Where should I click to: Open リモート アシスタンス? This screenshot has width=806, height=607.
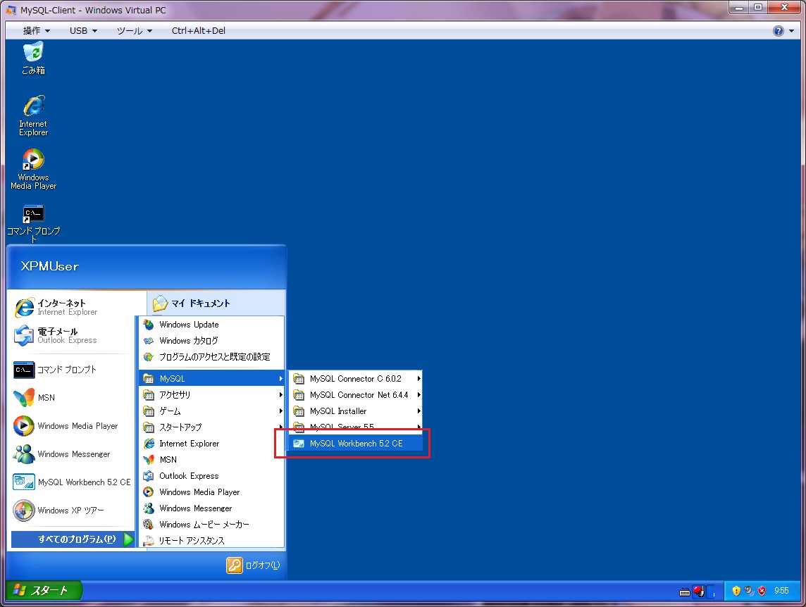[x=212, y=540]
